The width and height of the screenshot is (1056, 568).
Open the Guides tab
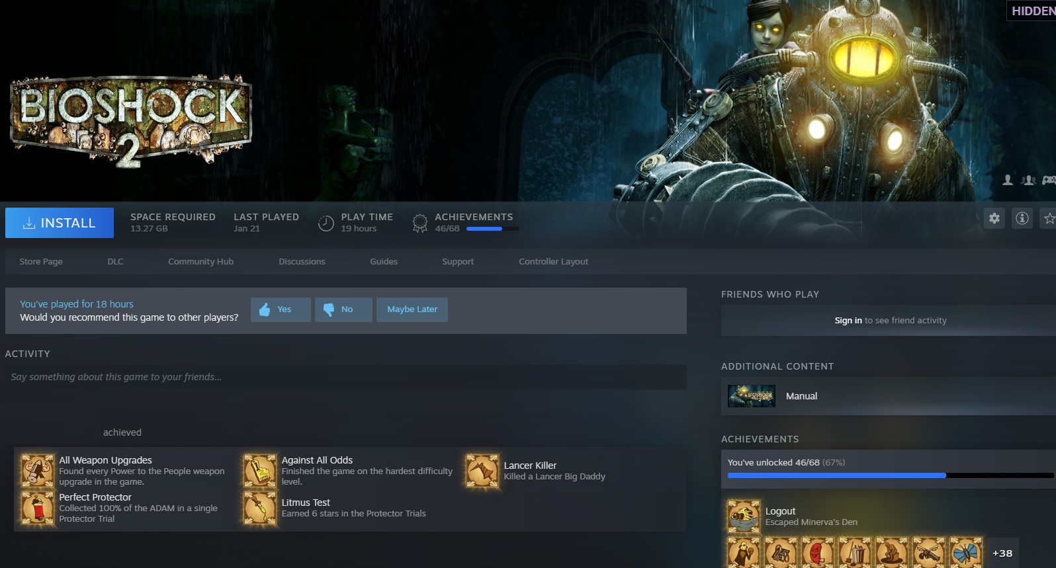click(x=384, y=261)
